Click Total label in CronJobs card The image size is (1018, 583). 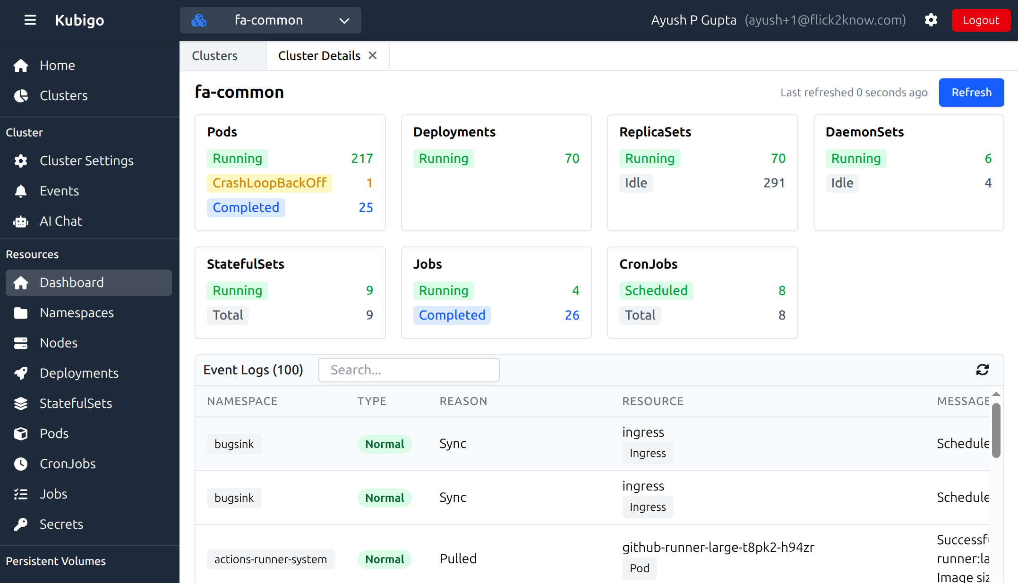[640, 315]
